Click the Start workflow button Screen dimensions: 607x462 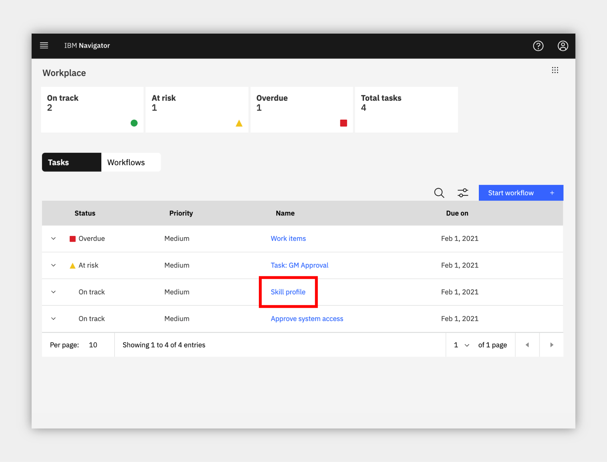tap(521, 193)
